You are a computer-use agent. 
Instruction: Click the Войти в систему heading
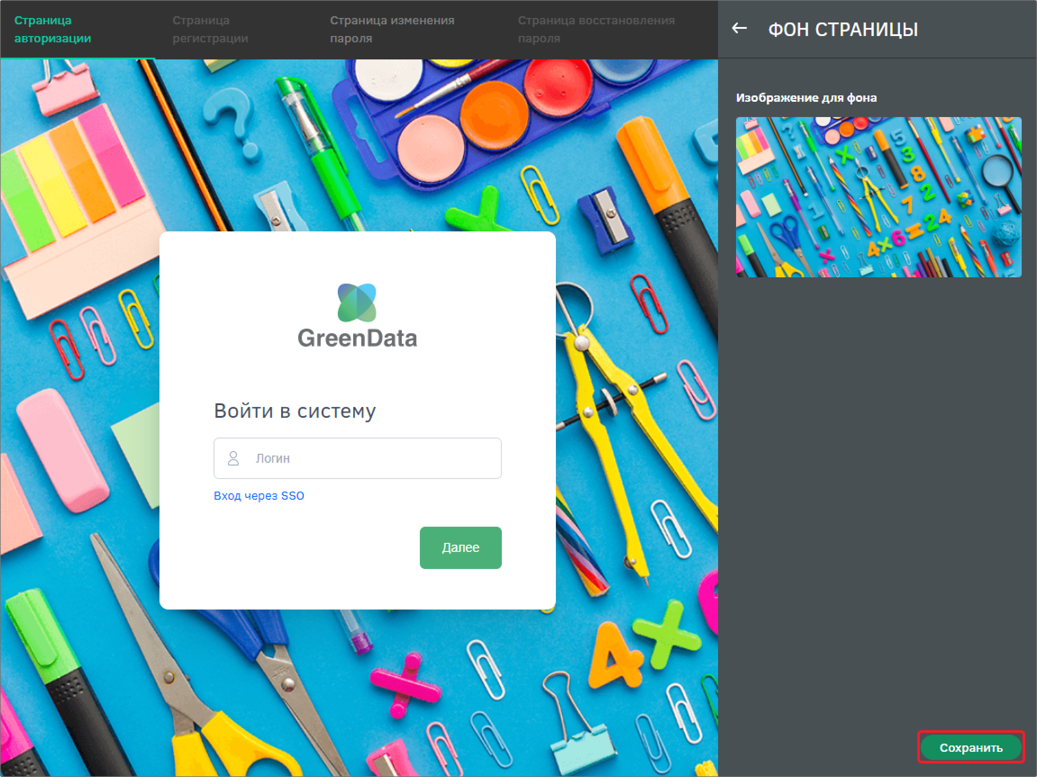point(295,411)
